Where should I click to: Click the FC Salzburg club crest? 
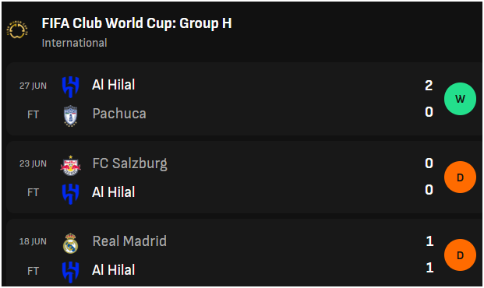(71, 166)
